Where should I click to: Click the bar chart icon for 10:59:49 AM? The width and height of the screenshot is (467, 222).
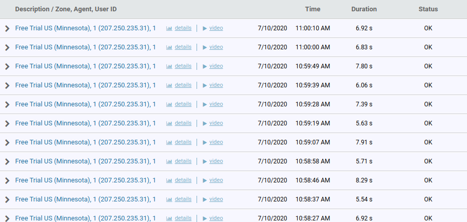tap(169, 66)
